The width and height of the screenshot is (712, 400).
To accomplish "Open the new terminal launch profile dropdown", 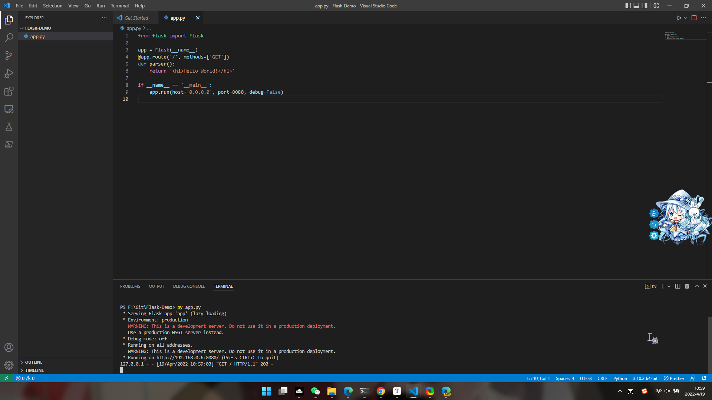I will pyautogui.click(x=669, y=286).
